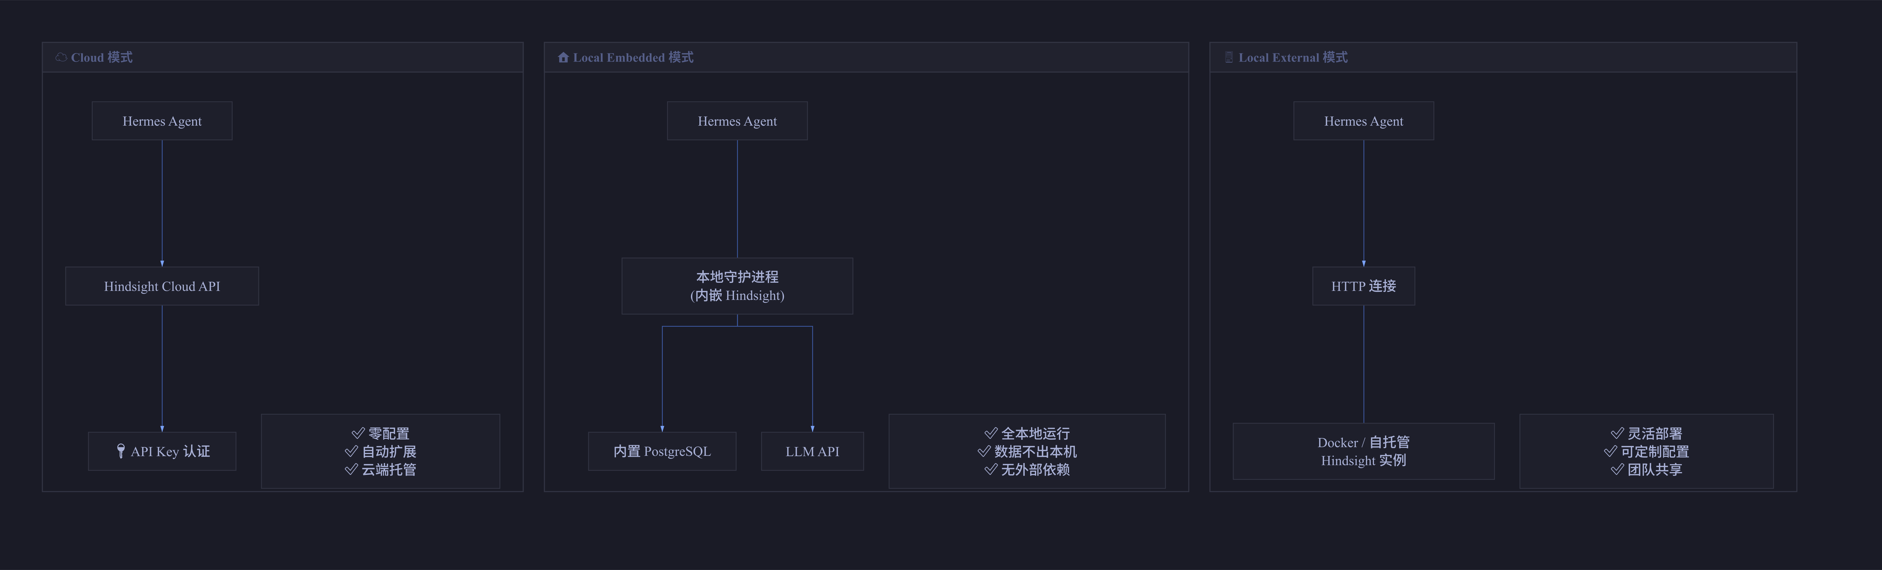Click the house icon beside Local Embedded 模式
The height and width of the screenshot is (570, 1882).
tap(563, 57)
